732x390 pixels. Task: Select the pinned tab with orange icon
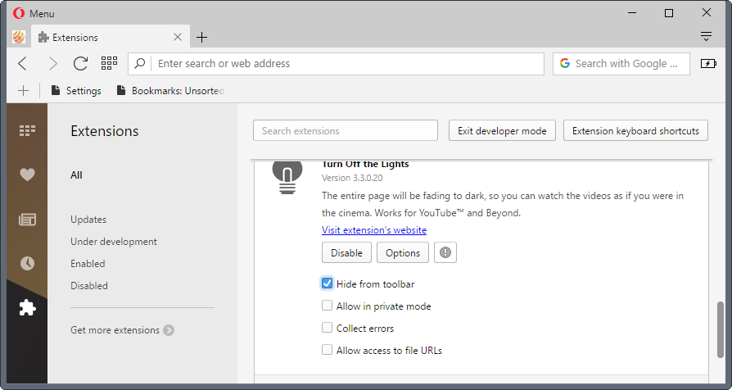pos(19,37)
